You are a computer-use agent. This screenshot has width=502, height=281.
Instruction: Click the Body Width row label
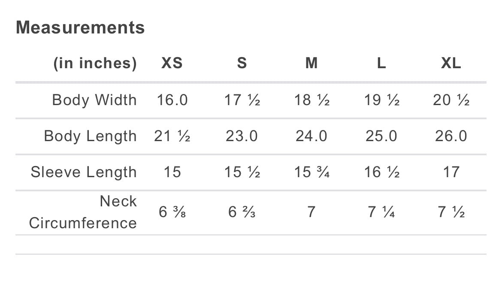[94, 100]
